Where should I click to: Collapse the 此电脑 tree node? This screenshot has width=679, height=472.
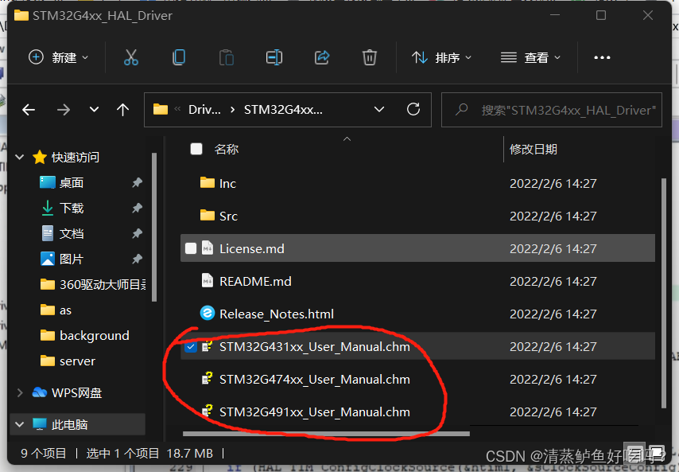[x=20, y=424]
